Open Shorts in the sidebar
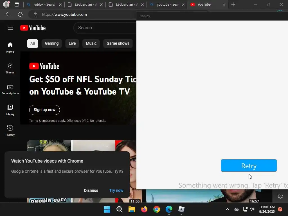This screenshot has width=288, height=216. pyautogui.click(x=10, y=68)
